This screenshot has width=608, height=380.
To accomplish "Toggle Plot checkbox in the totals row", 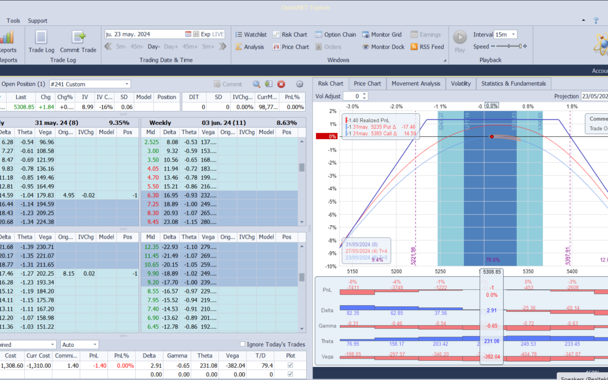I will pyautogui.click(x=290, y=374).
